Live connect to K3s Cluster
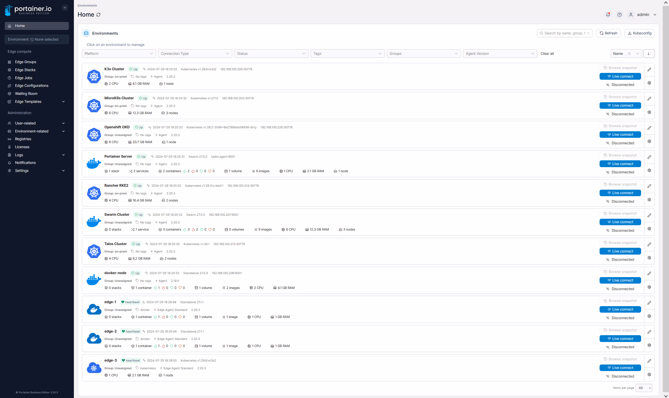Screen dimensions: 669x398 [620, 76]
